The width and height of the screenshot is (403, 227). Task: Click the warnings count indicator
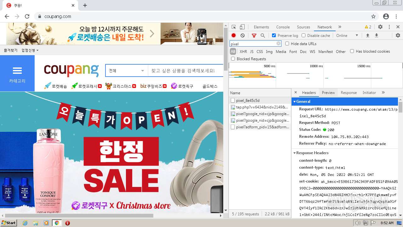[368, 27]
